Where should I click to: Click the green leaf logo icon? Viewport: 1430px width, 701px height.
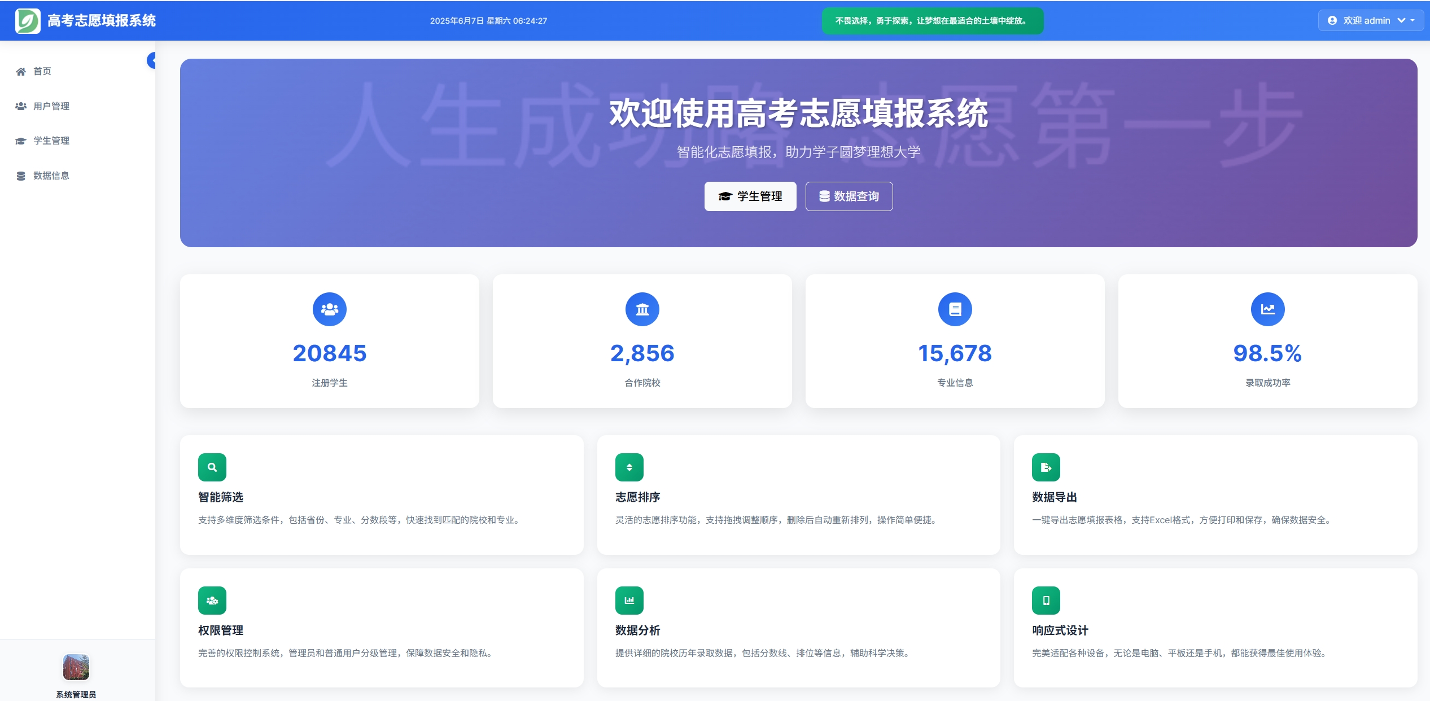click(28, 21)
